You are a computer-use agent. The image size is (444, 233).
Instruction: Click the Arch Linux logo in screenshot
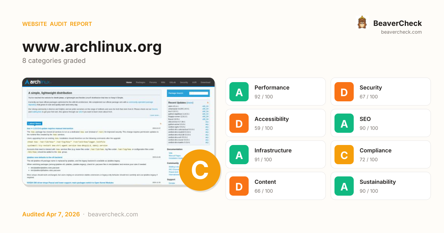(38, 82)
